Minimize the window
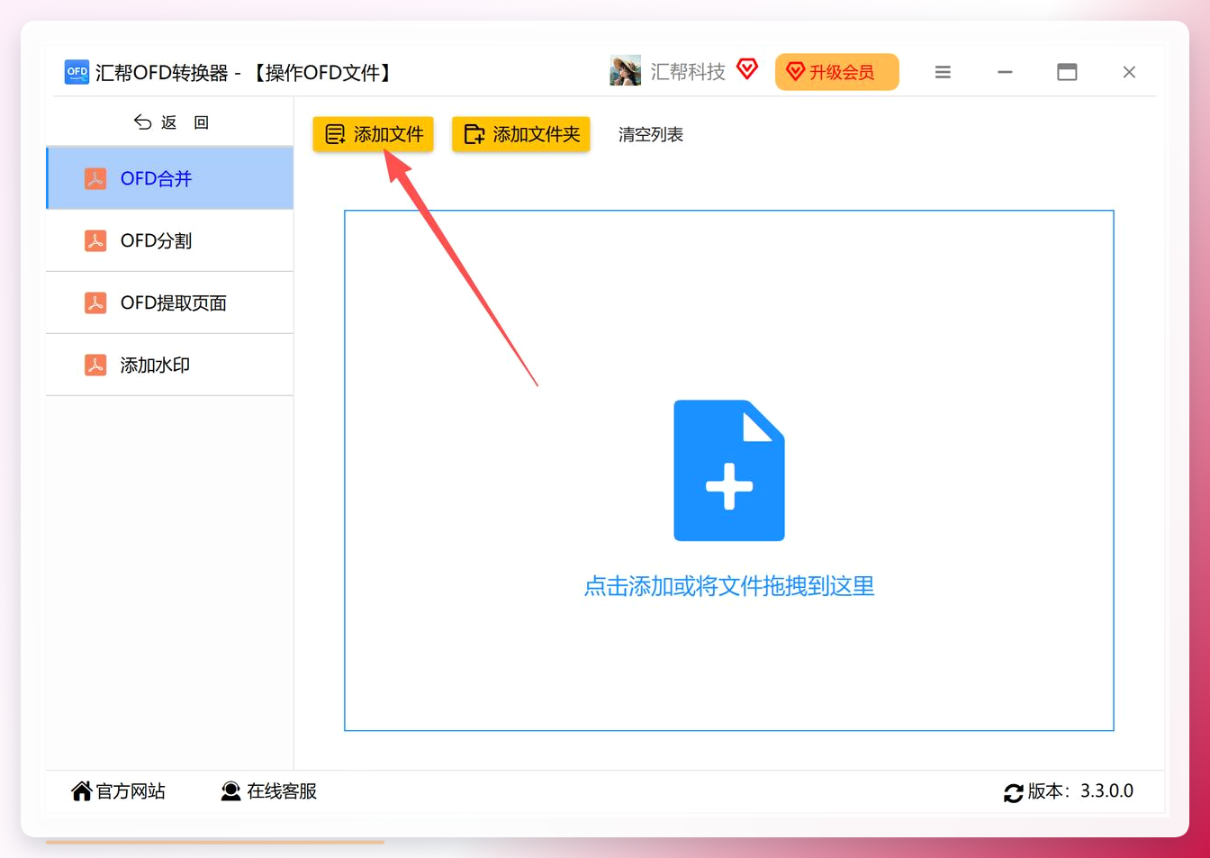Screen dimensions: 1210x858 click(1005, 72)
